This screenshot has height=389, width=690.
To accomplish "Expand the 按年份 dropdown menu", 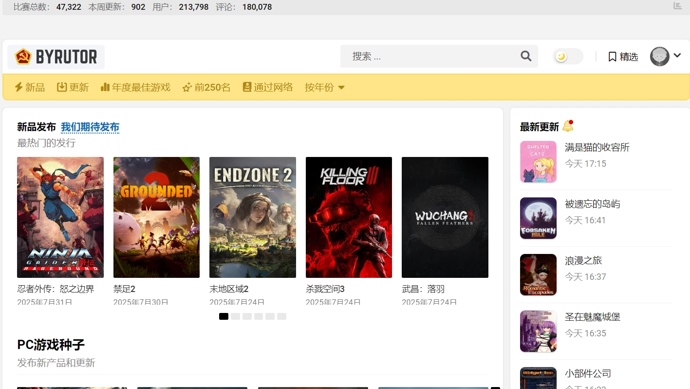I will [325, 87].
